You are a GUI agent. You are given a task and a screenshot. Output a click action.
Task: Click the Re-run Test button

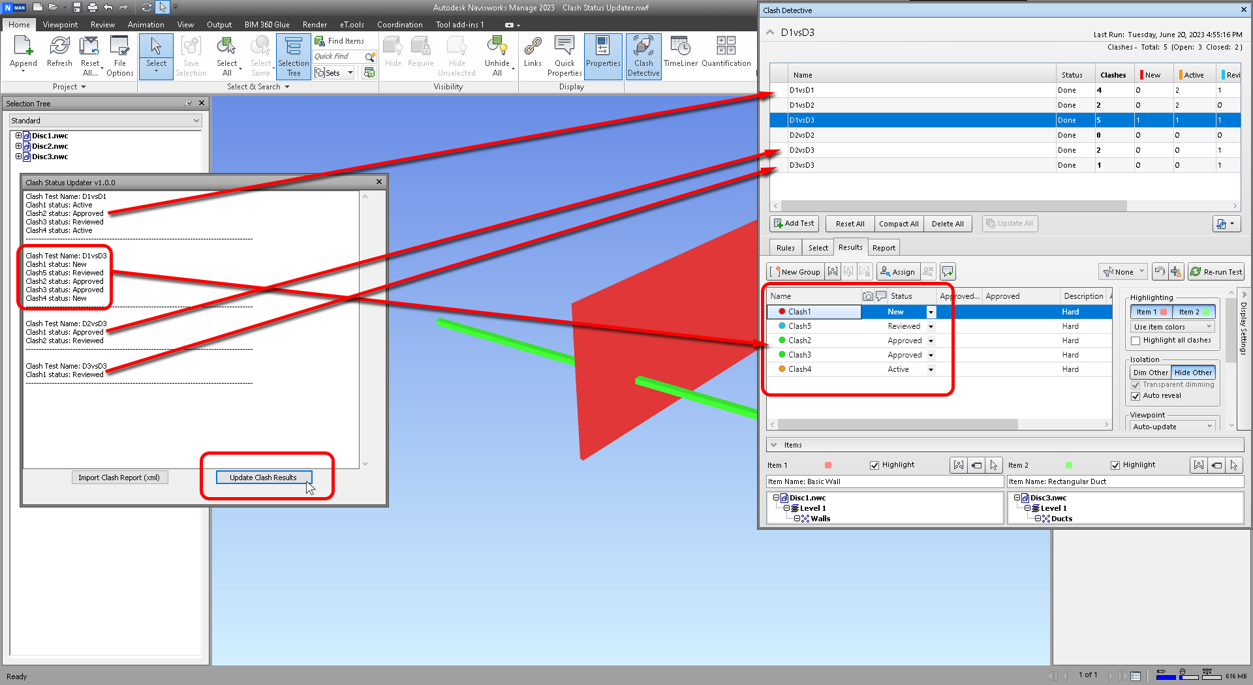[x=1216, y=271]
